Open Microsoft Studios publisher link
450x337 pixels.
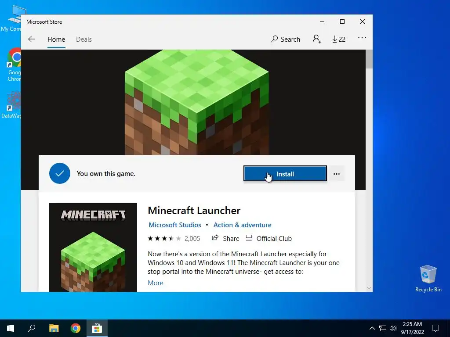coord(175,225)
